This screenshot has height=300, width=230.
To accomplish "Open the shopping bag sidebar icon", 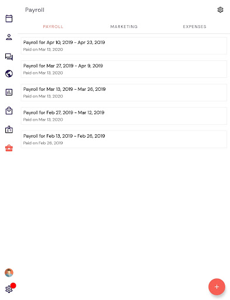I will pos(9,111).
